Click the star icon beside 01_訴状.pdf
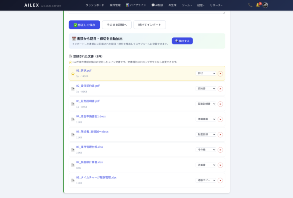 pyautogui.click(x=73, y=73)
